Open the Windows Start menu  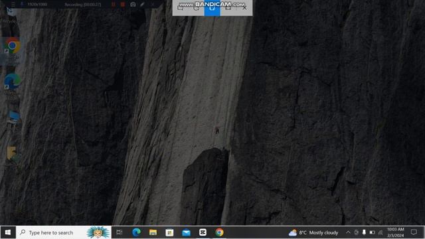pos(8,232)
